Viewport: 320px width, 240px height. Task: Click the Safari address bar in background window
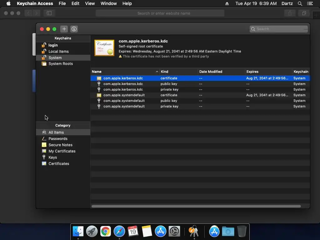click(160, 13)
